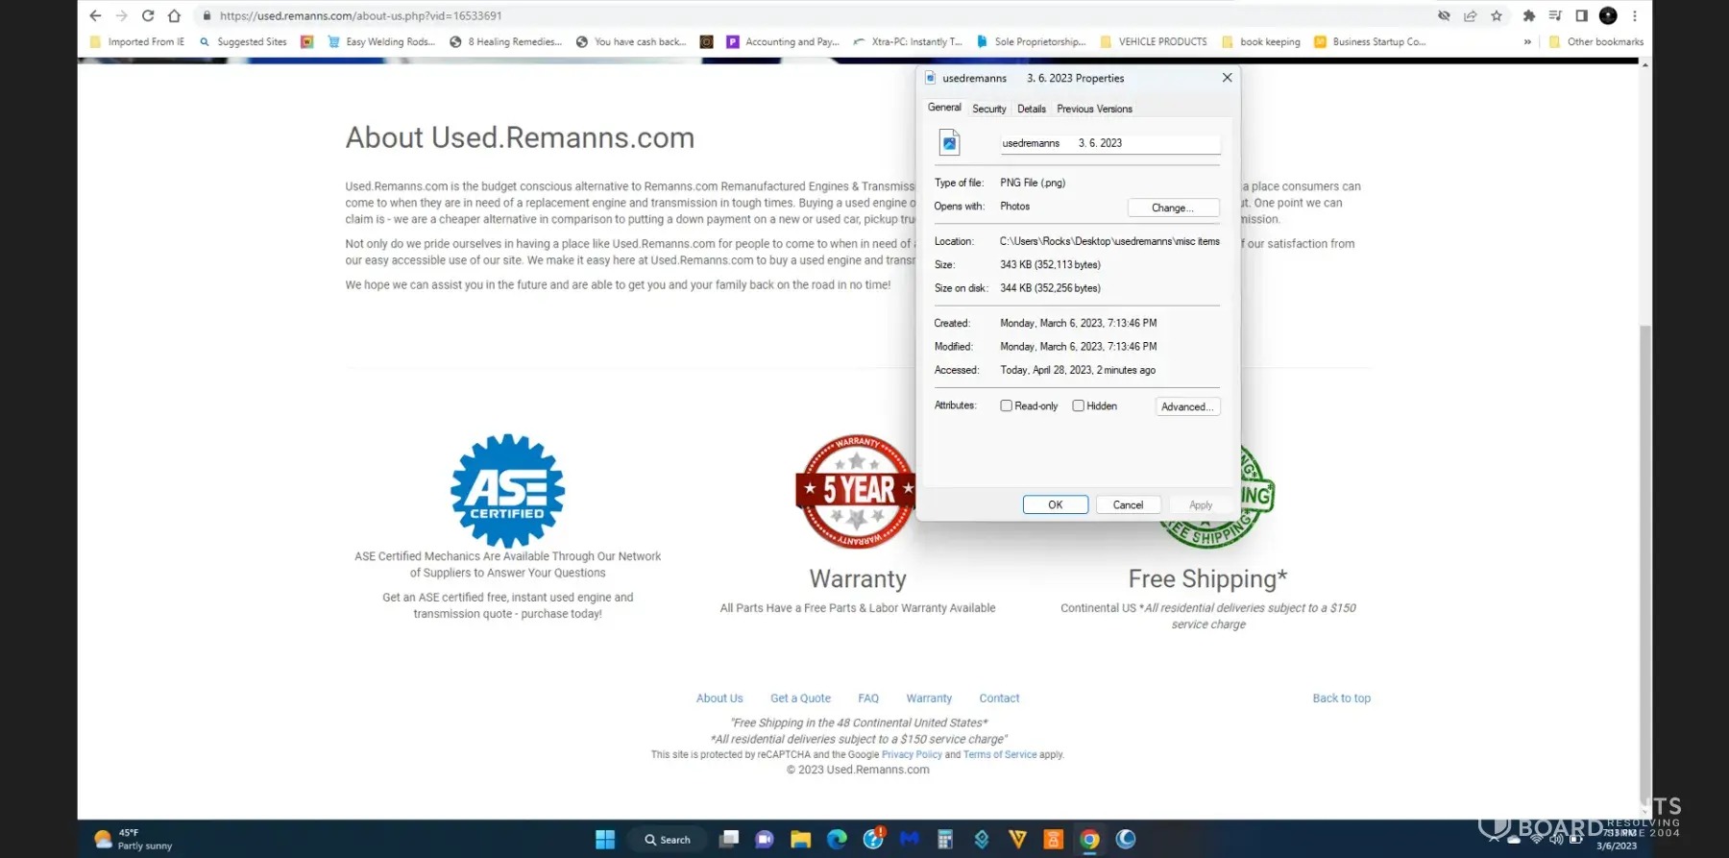The width and height of the screenshot is (1729, 858).
Task: Open the Chrome profile avatar
Action: (1608, 15)
